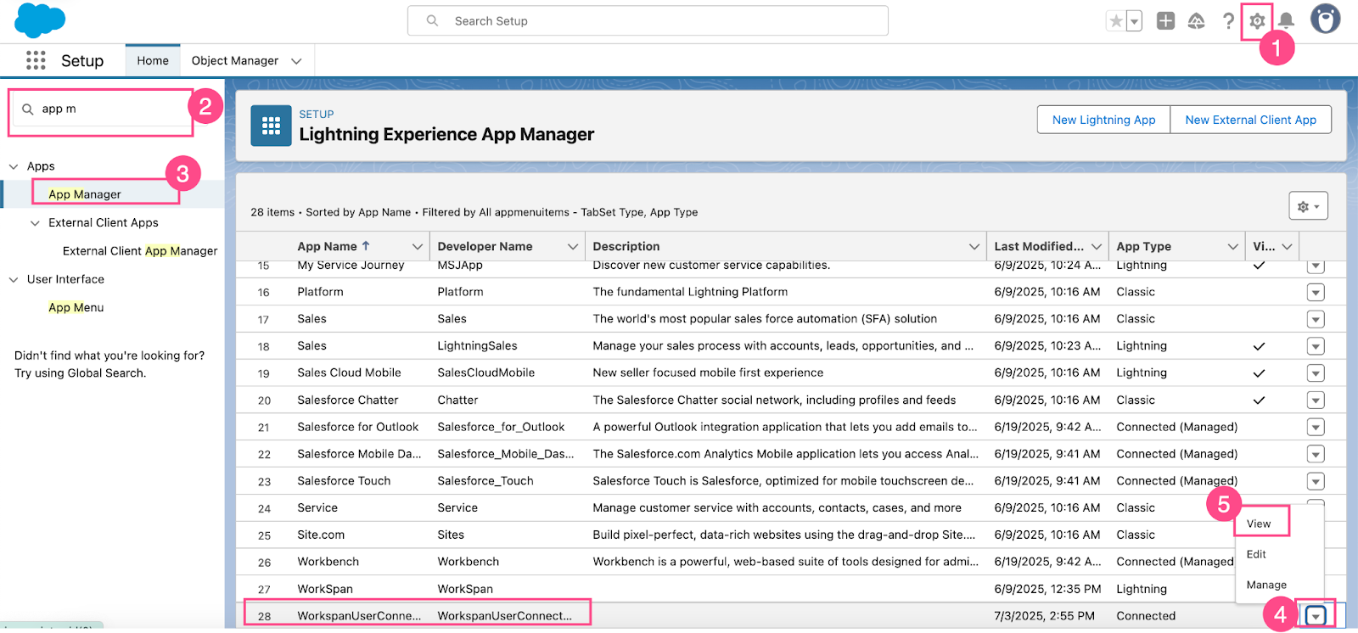The width and height of the screenshot is (1358, 633).
Task: Click the magnifier icon in Quick Find
Action: pyautogui.click(x=28, y=109)
